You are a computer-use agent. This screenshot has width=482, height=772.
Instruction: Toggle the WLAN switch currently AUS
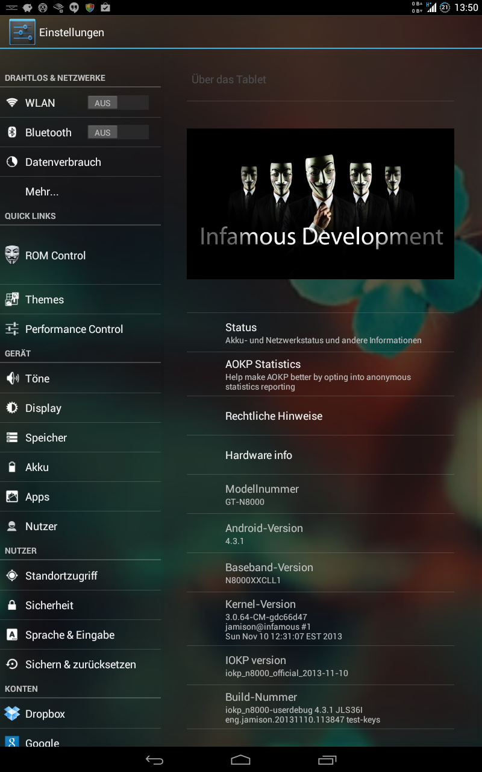click(x=118, y=103)
